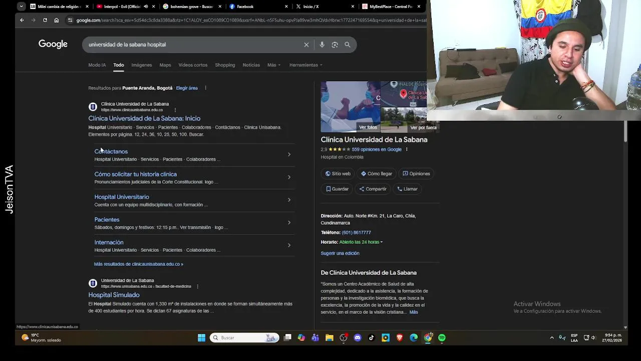
Task: Open Google Lens image search icon
Action: pos(335,45)
